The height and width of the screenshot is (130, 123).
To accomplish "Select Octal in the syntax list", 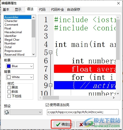I will point(18,47).
